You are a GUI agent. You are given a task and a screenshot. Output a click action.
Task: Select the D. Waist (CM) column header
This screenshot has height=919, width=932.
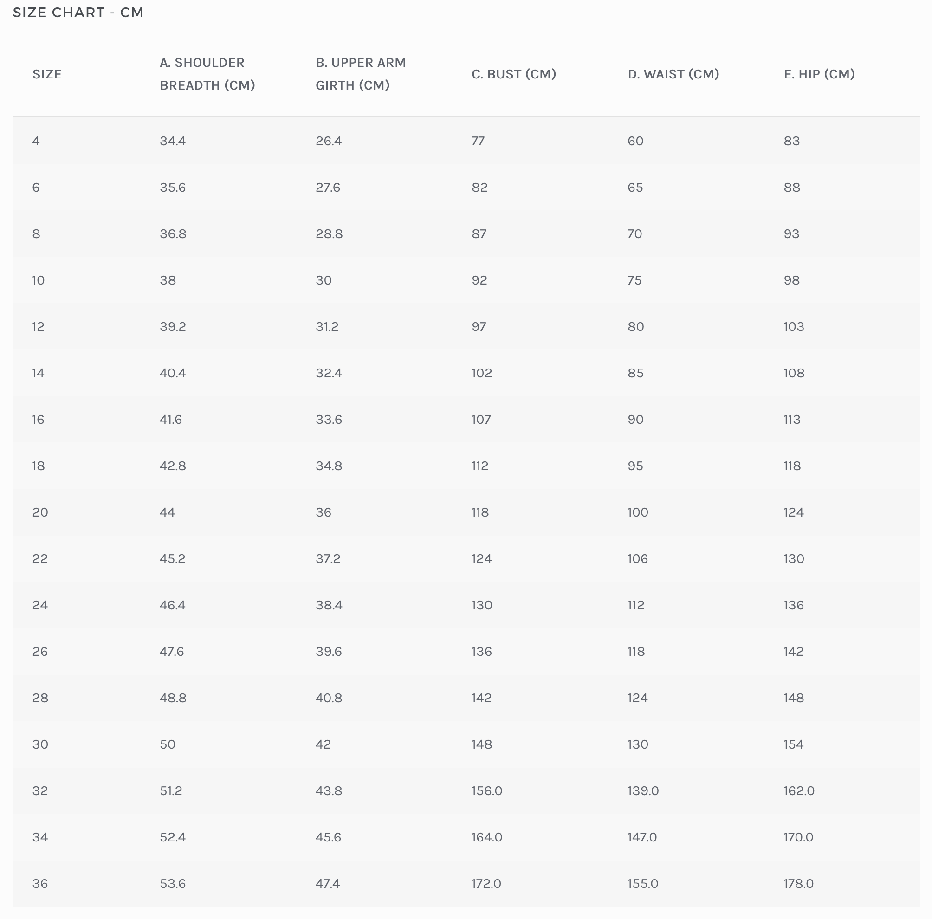(673, 74)
